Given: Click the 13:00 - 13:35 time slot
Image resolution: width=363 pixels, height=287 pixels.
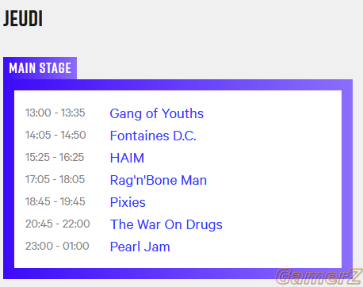Looking at the screenshot, I should [x=55, y=113].
